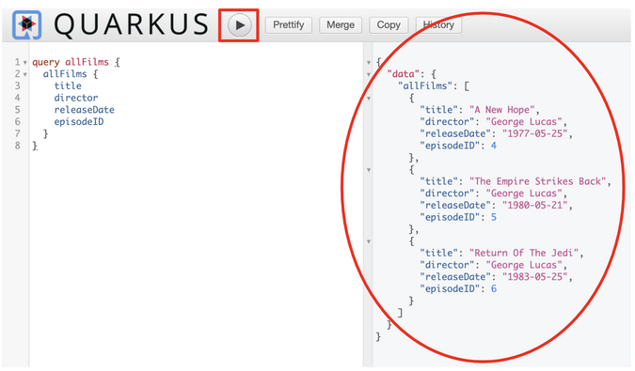The height and width of the screenshot is (371, 635).
Task: Click the episodeID value 6
Action: click(x=494, y=288)
